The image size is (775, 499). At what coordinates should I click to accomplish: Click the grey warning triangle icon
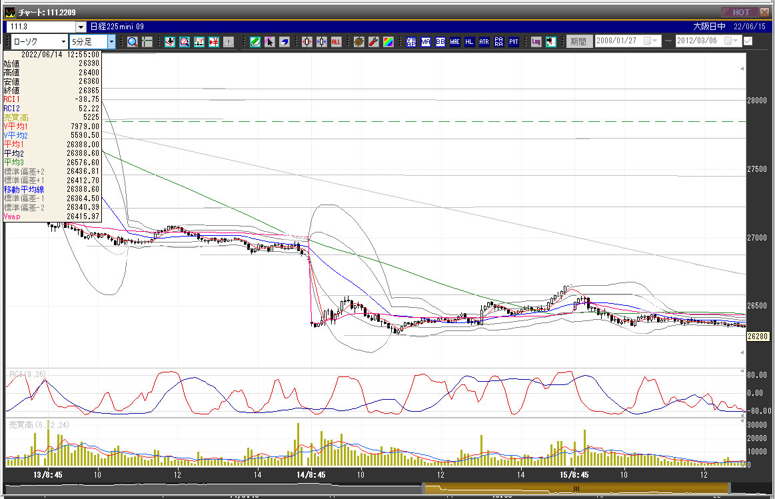click(x=229, y=42)
